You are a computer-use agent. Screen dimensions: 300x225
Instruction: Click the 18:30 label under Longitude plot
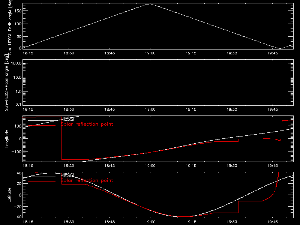pyautogui.click(x=69, y=165)
